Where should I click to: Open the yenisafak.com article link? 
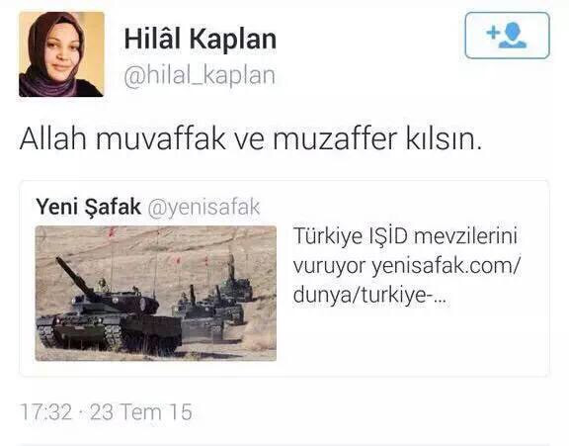407,281
